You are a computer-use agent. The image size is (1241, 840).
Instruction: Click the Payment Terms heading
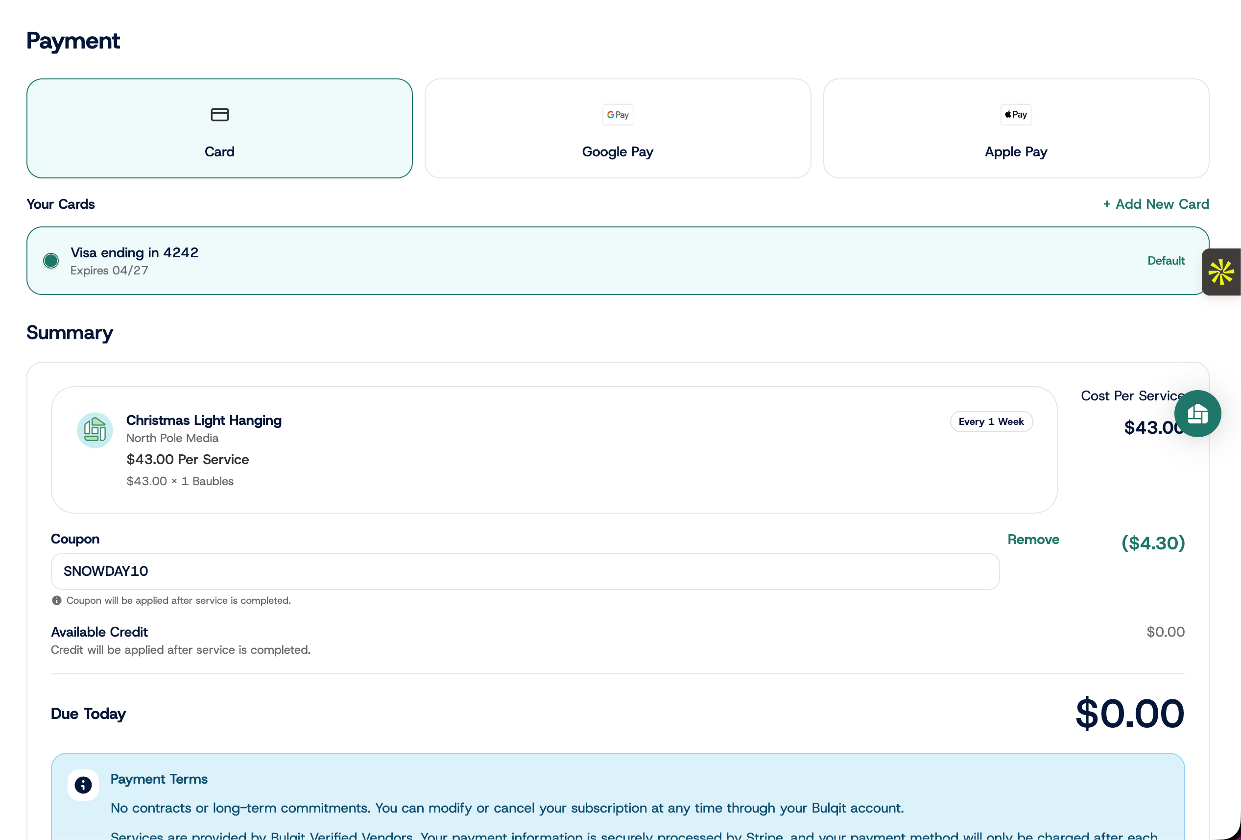click(159, 779)
